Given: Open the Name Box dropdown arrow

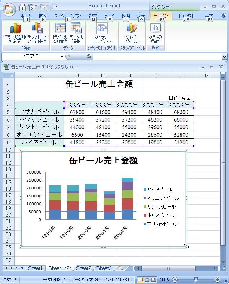Looking at the screenshot, I should pos(62,57).
